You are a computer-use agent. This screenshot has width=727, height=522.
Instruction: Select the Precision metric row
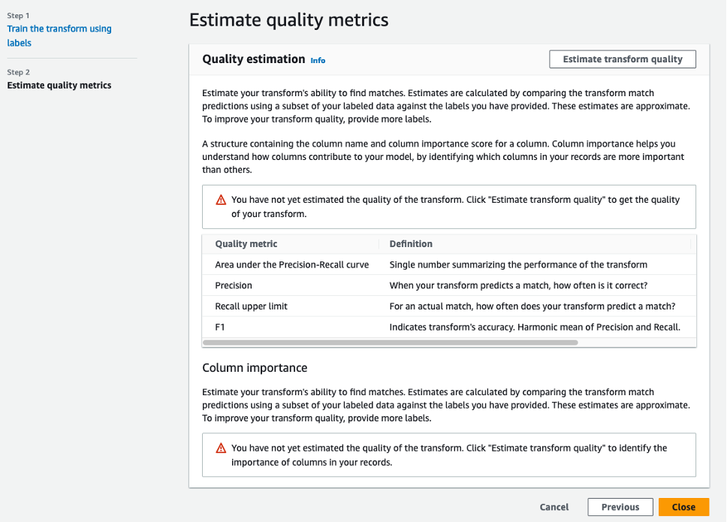pyautogui.click(x=234, y=285)
